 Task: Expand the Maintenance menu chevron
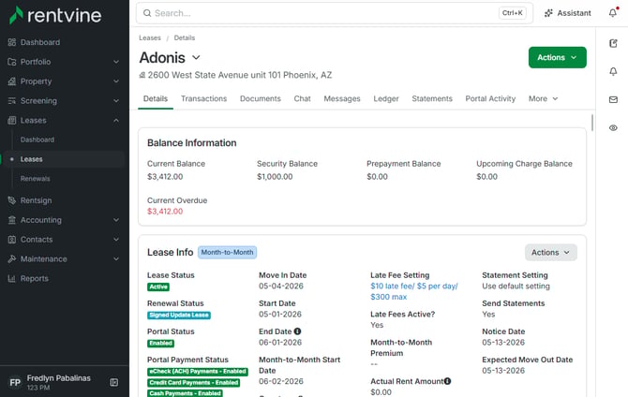point(116,259)
